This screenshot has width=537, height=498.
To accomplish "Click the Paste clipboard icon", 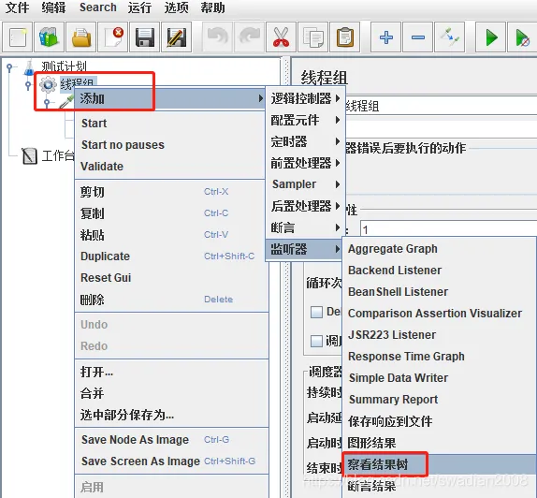I will tap(344, 37).
